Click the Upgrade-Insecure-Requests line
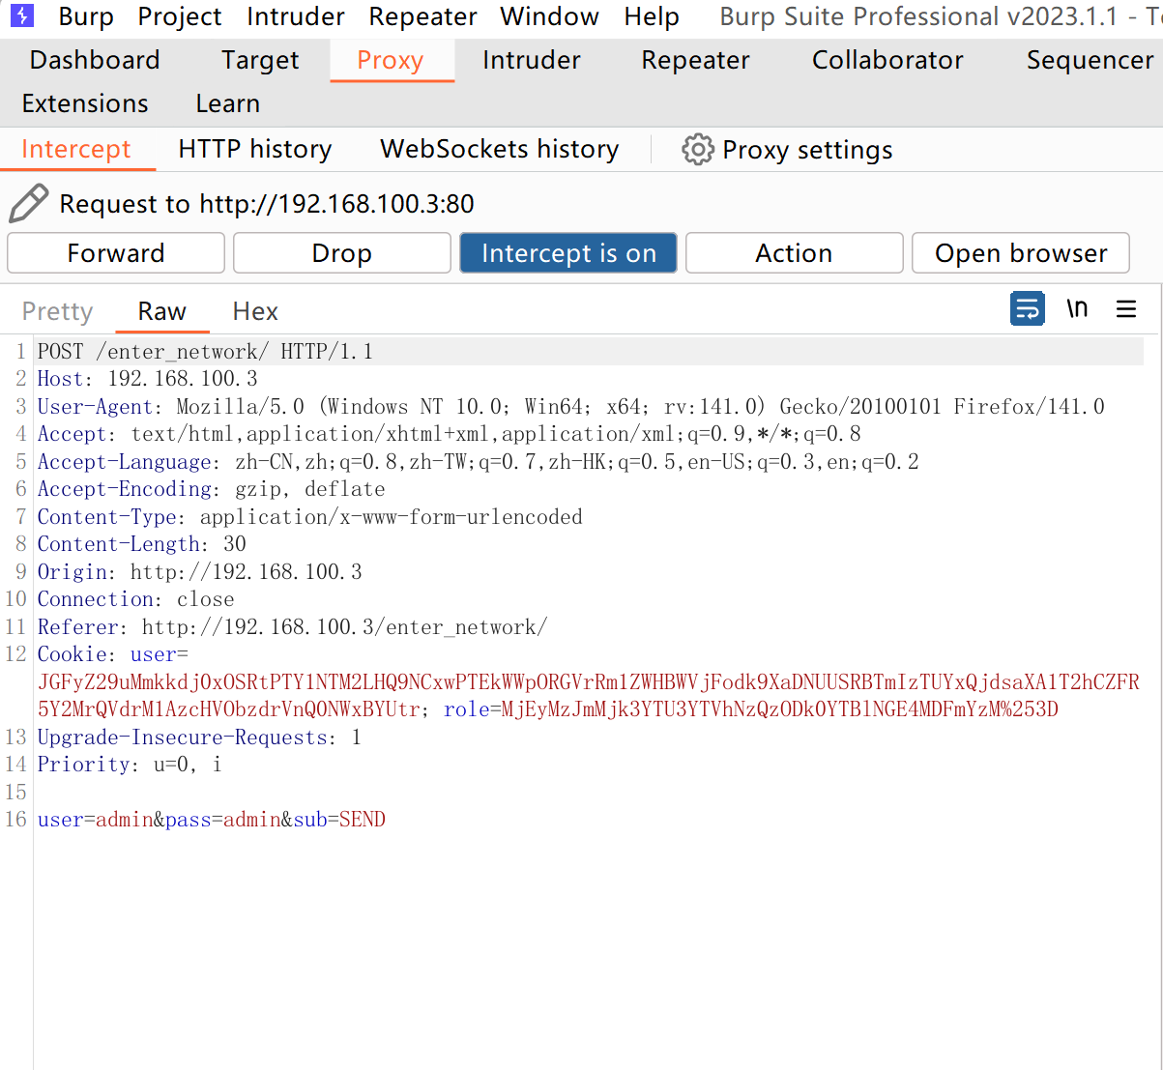 [x=199, y=737]
